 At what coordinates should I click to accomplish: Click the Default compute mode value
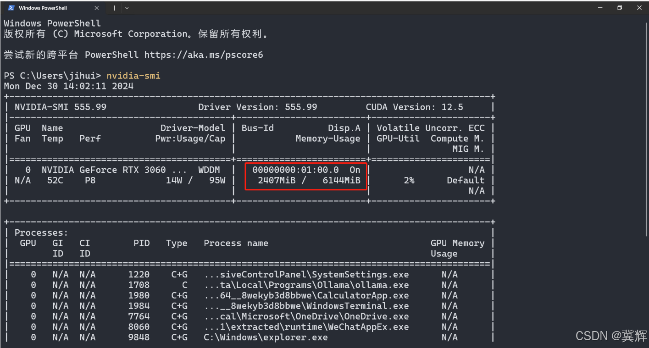[x=466, y=180]
